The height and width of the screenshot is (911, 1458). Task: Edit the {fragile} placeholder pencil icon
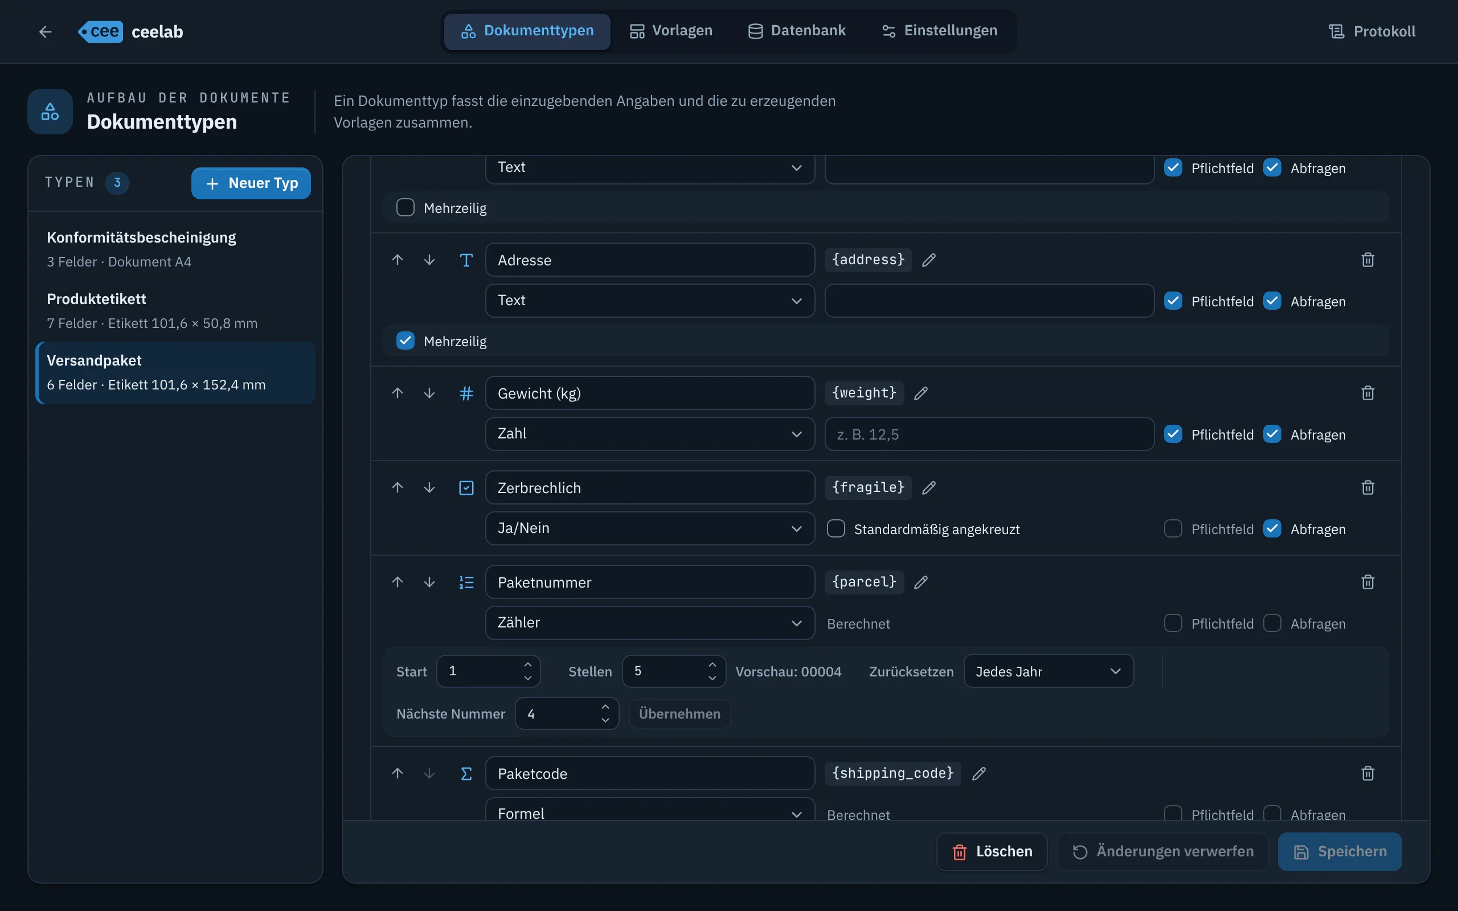point(928,487)
